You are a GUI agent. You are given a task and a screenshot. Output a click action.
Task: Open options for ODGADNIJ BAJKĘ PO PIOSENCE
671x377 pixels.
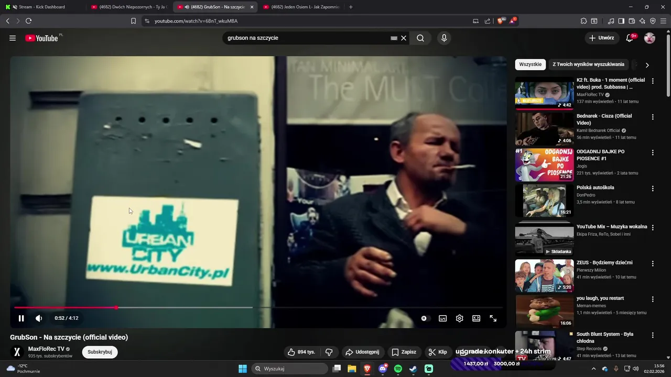point(653,152)
